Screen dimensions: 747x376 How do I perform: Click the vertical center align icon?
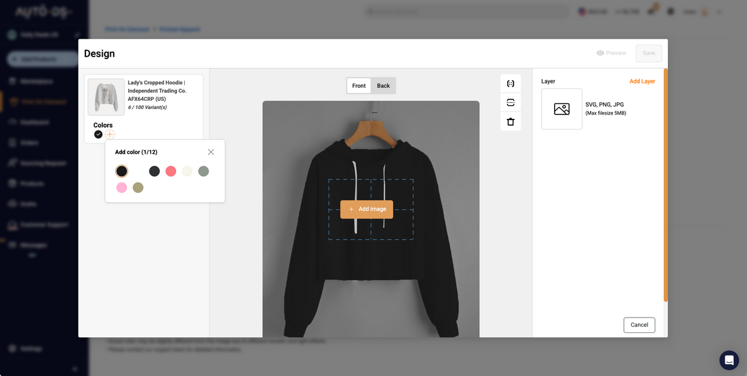coord(510,102)
